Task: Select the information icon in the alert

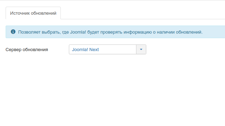Action: 13,31
